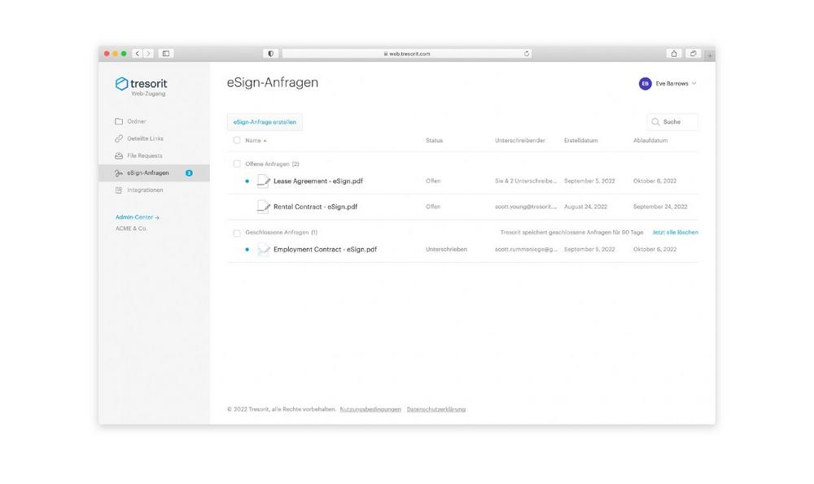Click the Tresorit logo icon
814x484 pixels.
pyautogui.click(x=121, y=83)
